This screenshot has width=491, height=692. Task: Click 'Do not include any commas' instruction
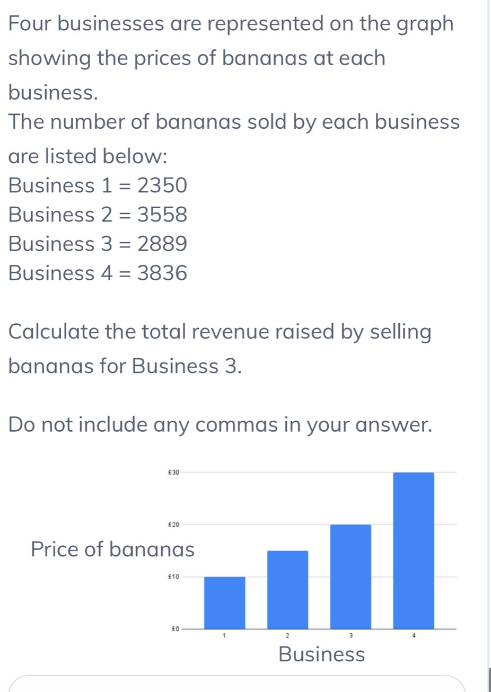tap(220, 424)
